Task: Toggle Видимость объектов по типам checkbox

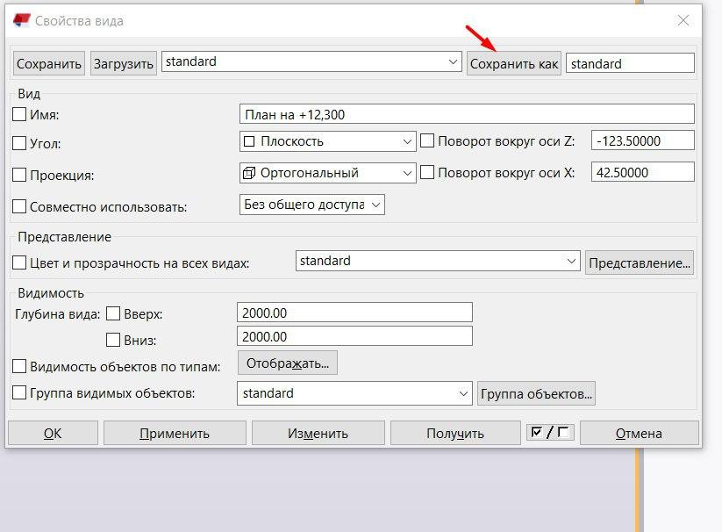Action: click(x=19, y=366)
